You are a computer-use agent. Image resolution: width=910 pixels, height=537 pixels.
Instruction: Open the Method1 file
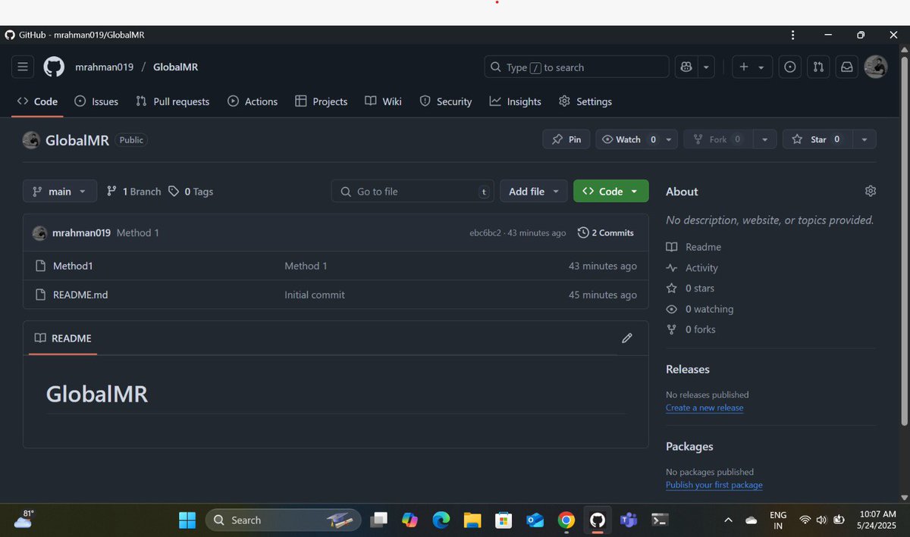pos(73,266)
